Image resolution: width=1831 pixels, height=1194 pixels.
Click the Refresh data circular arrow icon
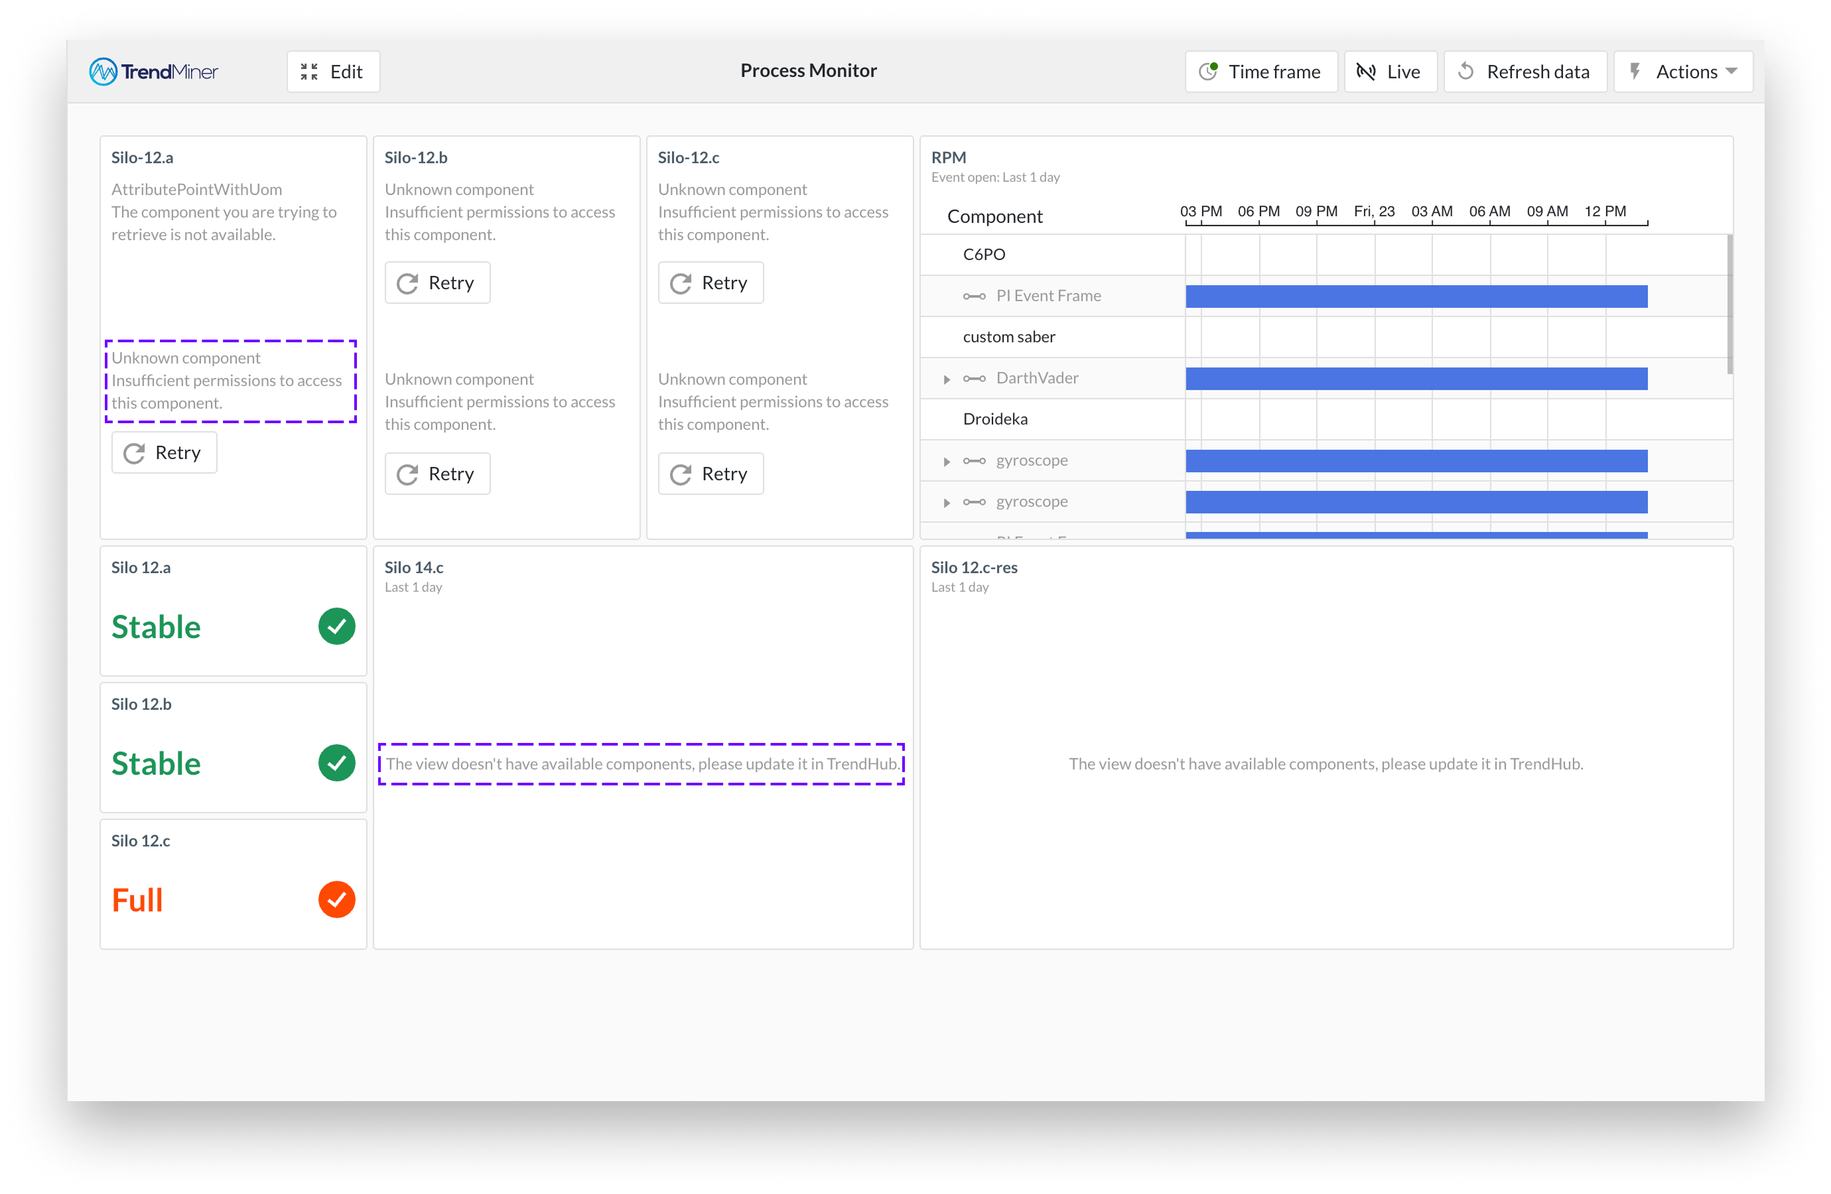[x=1466, y=72]
